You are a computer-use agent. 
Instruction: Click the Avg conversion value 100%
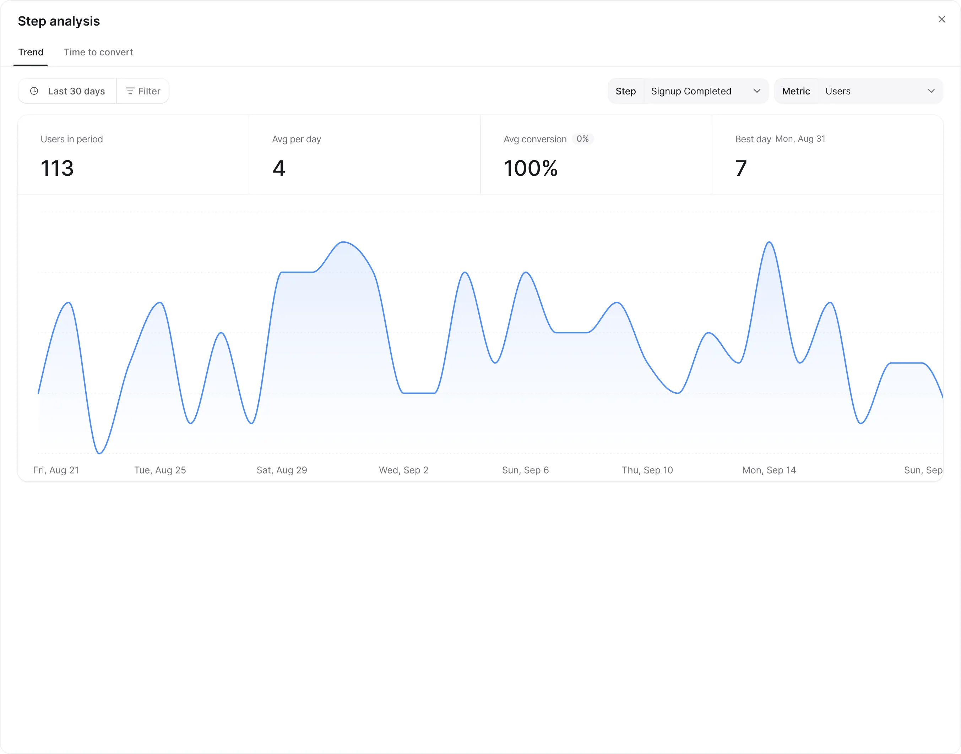tap(531, 168)
